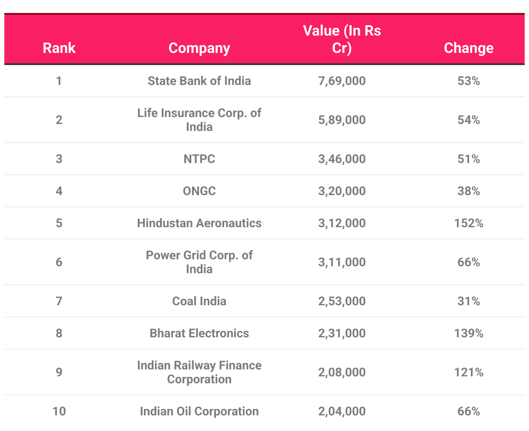
Task: Select Life Insurance Corp. of India cell
Action: [199, 120]
